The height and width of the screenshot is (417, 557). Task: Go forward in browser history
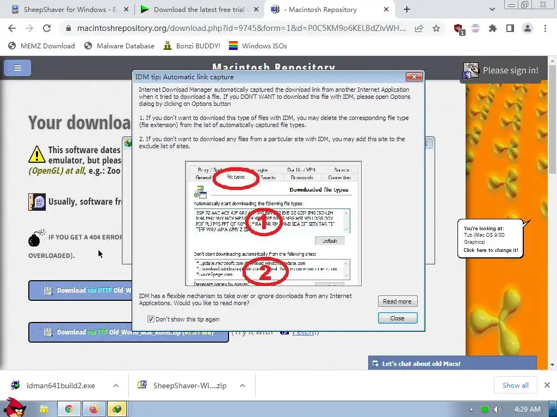tap(29, 28)
